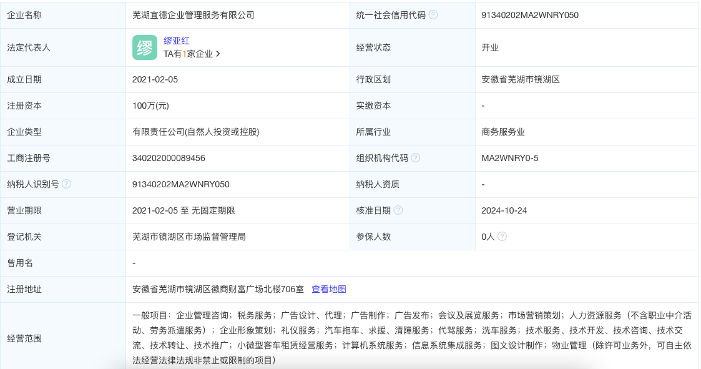This screenshot has width=701, height=369.
Task: Open the 查看地图 map link
Action: [x=329, y=289]
